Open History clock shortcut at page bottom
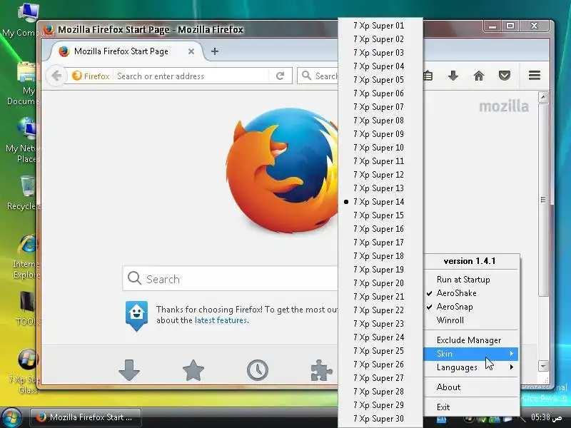This screenshot has width=571, height=428. pos(258,370)
